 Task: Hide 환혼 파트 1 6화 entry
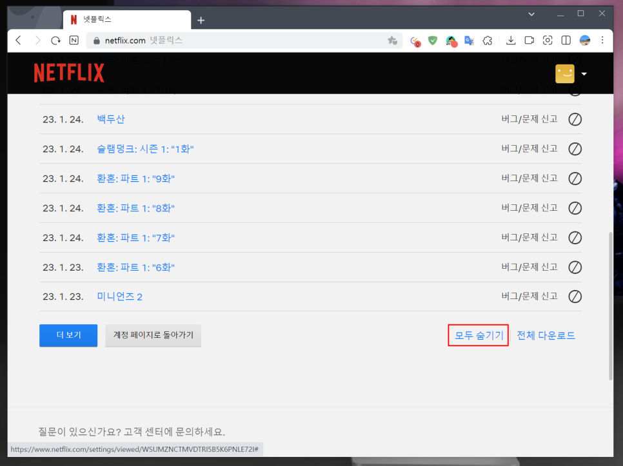(x=575, y=267)
